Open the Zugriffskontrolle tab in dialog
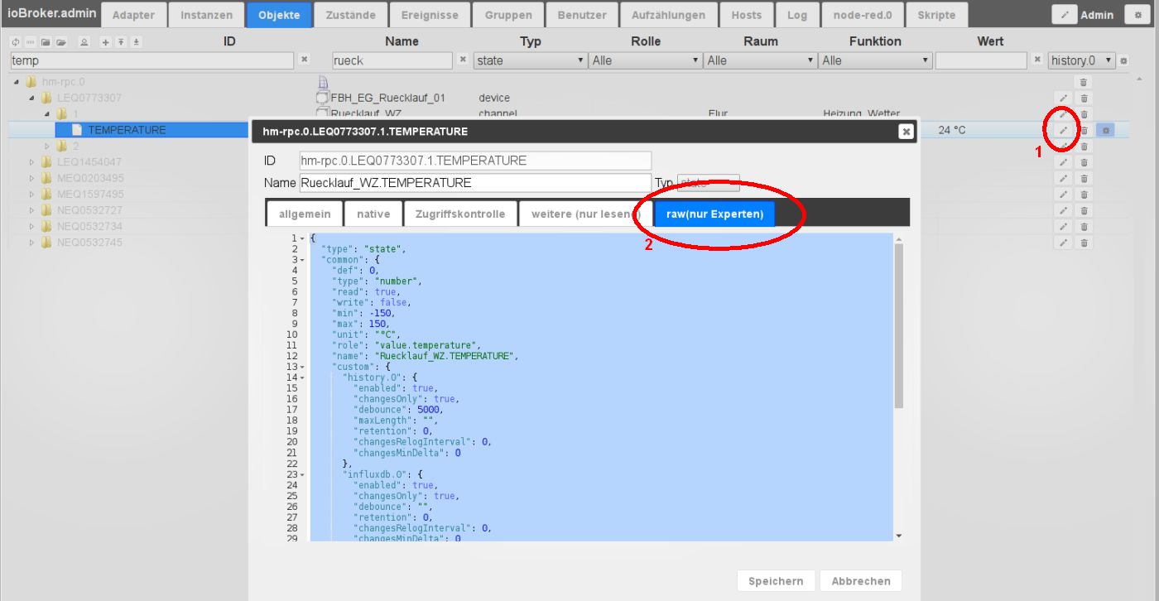Viewport: 1159px width, 601px height. click(460, 214)
